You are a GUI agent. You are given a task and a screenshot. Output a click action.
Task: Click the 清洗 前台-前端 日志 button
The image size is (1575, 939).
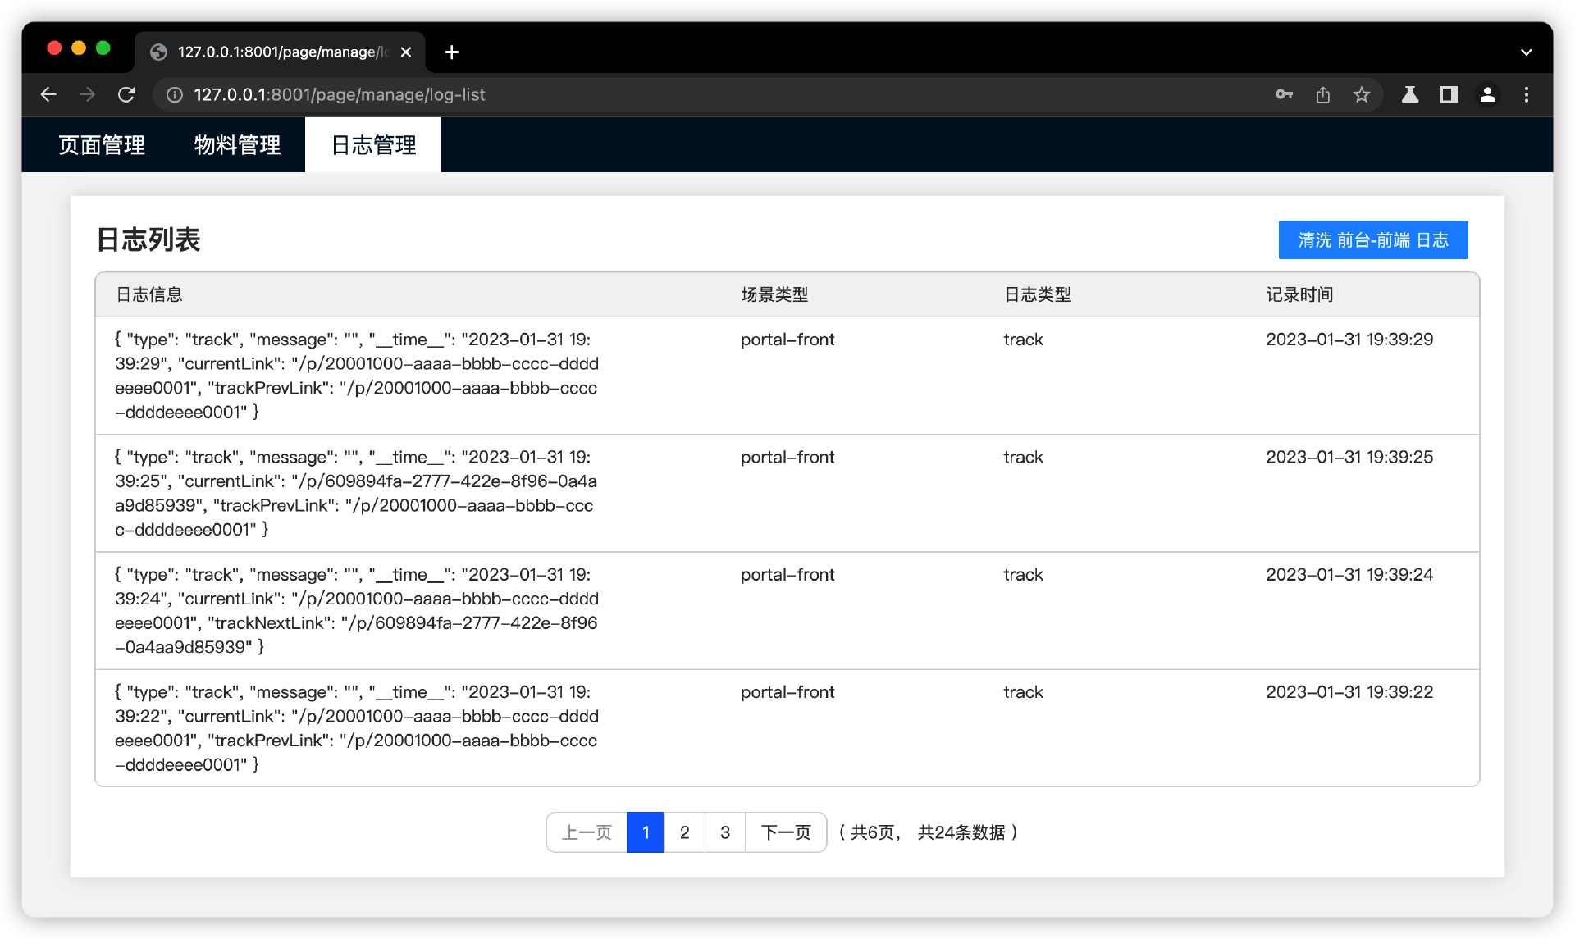pyautogui.click(x=1372, y=240)
